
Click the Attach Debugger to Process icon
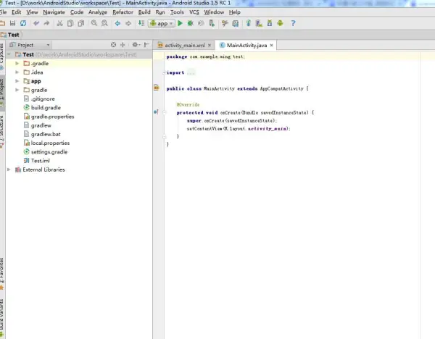point(212,23)
